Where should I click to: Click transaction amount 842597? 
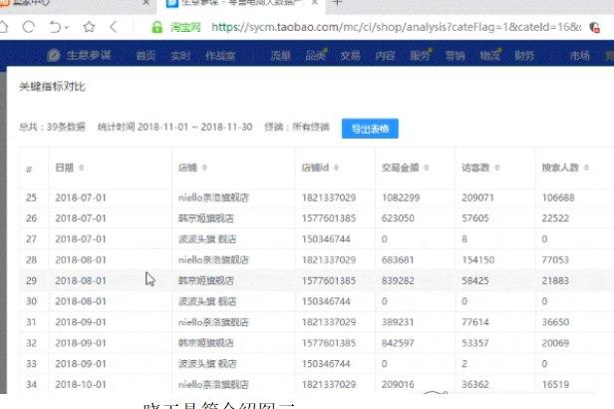pyautogui.click(x=398, y=343)
